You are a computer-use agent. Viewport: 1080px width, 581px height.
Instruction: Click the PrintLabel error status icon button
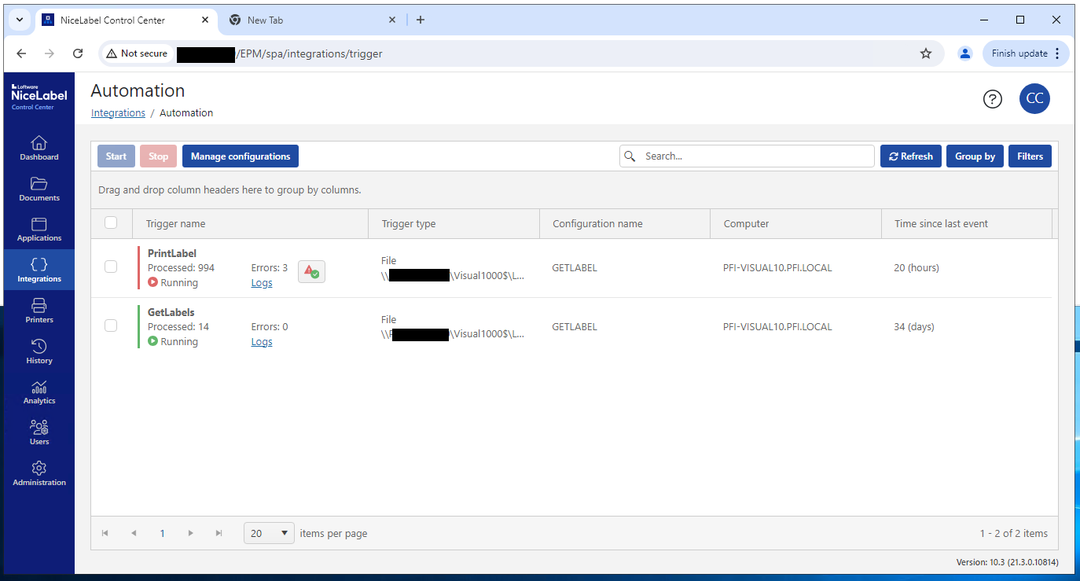(x=311, y=271)
